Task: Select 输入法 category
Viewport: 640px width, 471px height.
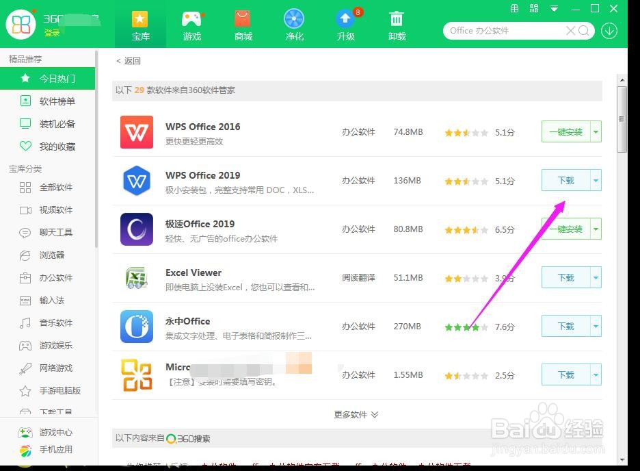Action: coord(47,301)
